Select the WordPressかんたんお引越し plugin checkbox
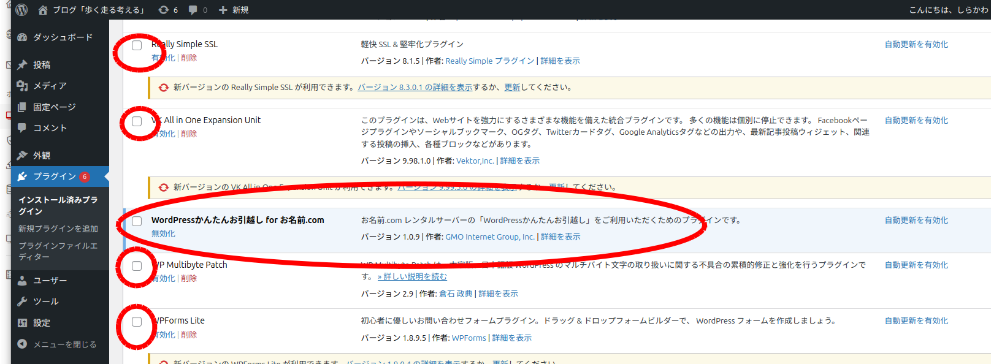This screenshot has width=991, height=364. [x=137, y=221]
